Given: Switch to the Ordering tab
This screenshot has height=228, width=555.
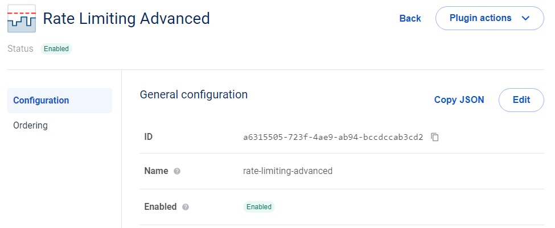Looking at the screenshot, I should (30, 125).
